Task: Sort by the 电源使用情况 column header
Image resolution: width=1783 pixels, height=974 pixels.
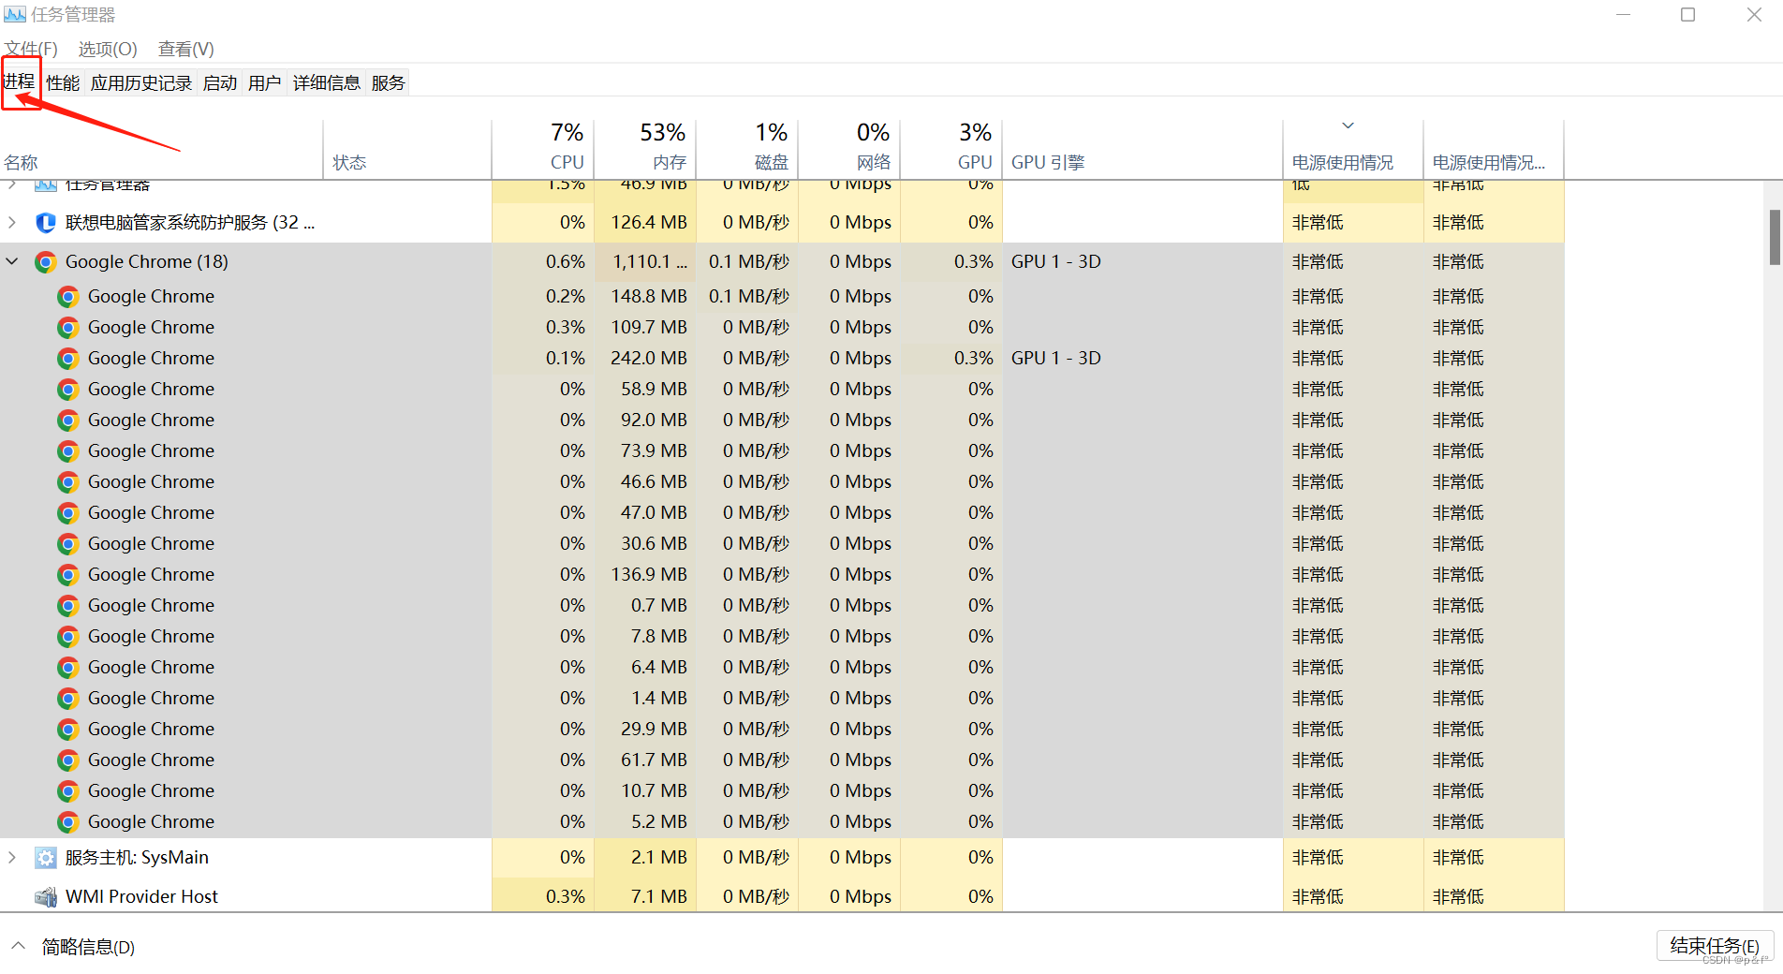Action: [1353, 150]
